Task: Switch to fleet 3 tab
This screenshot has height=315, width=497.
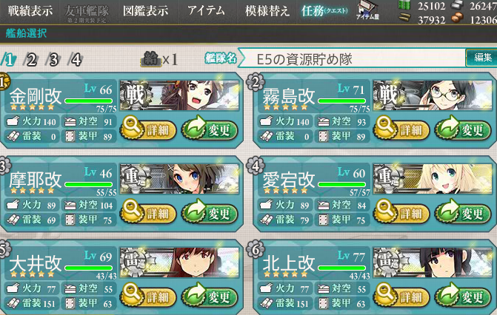Action: (53, 59)
